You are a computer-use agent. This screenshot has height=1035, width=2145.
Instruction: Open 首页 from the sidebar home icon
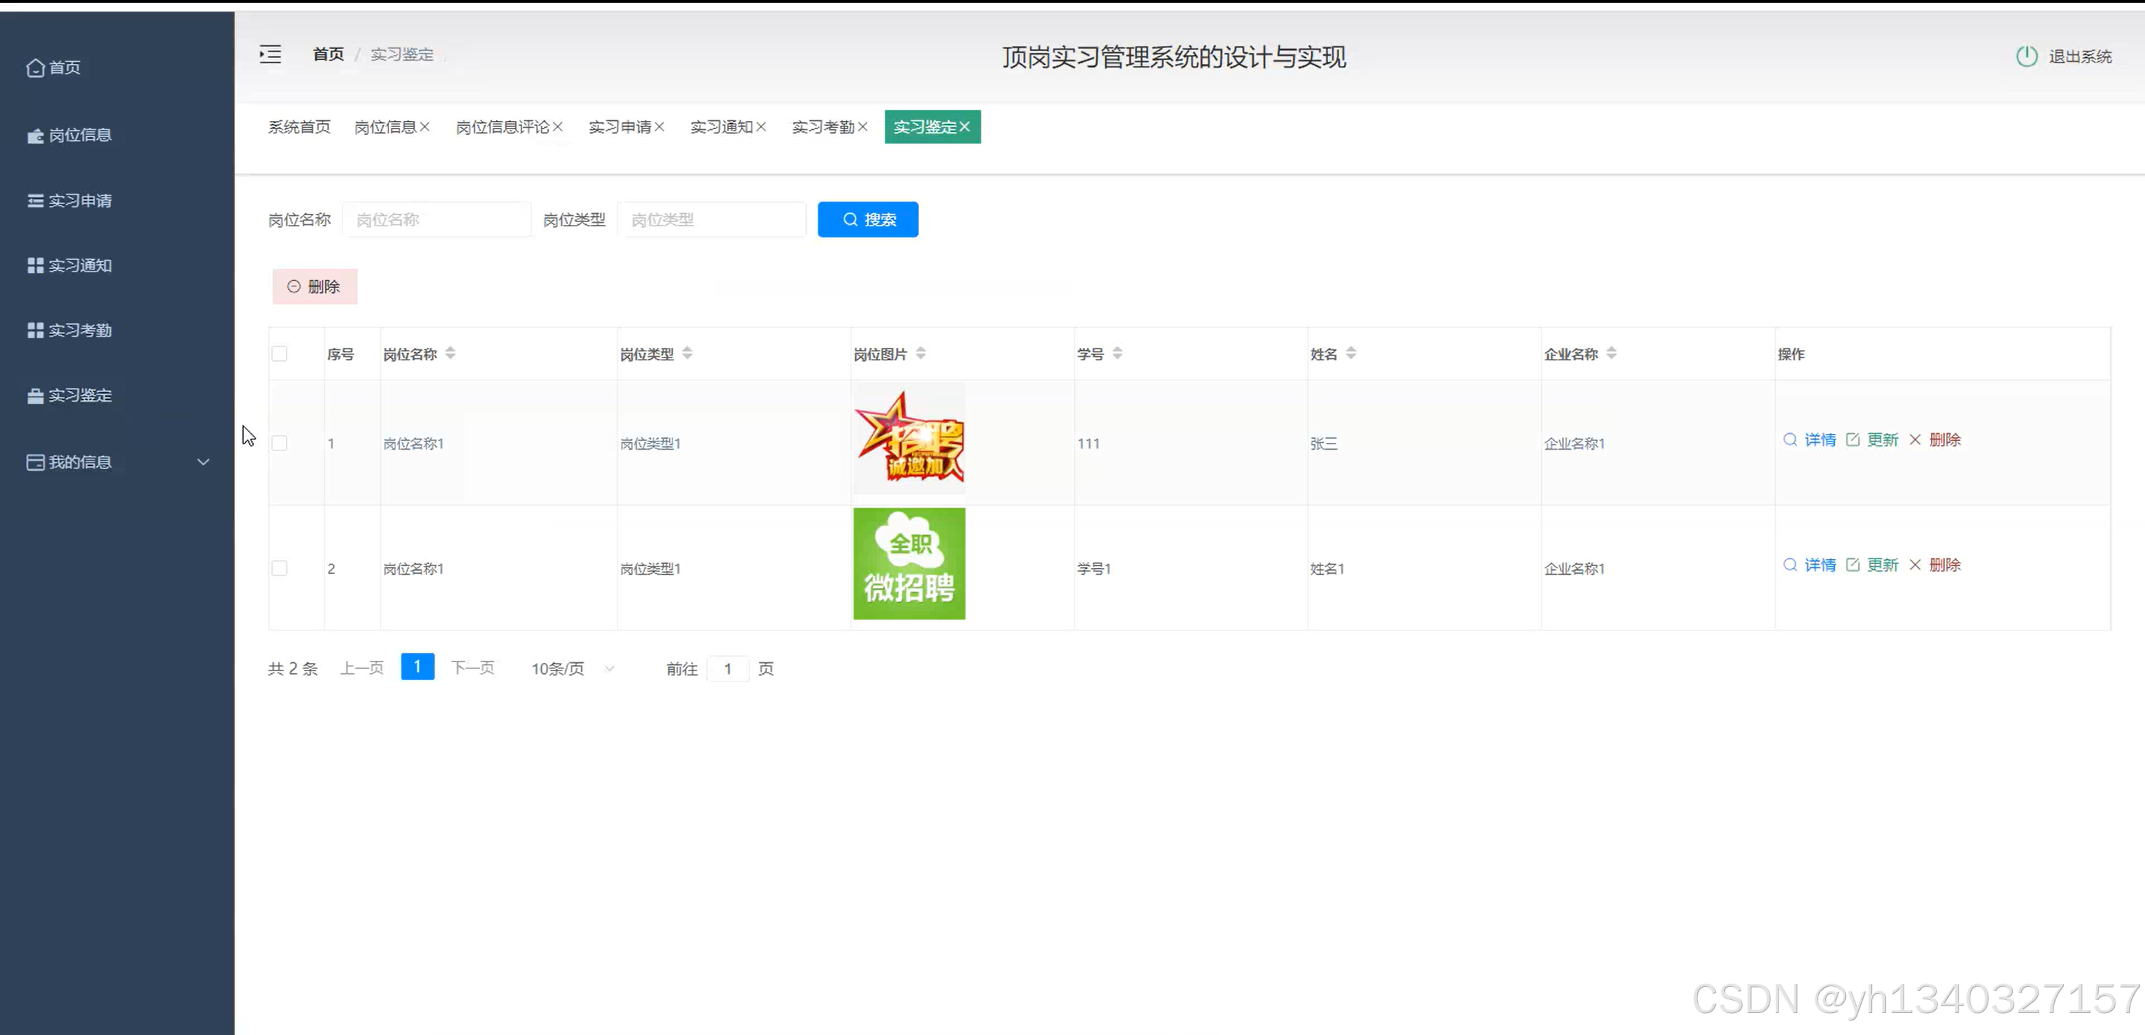(x=35, y=67)
